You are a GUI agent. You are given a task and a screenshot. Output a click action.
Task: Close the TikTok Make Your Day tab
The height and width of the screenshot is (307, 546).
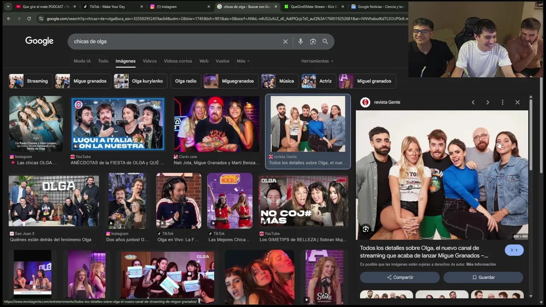click(142, 7)
